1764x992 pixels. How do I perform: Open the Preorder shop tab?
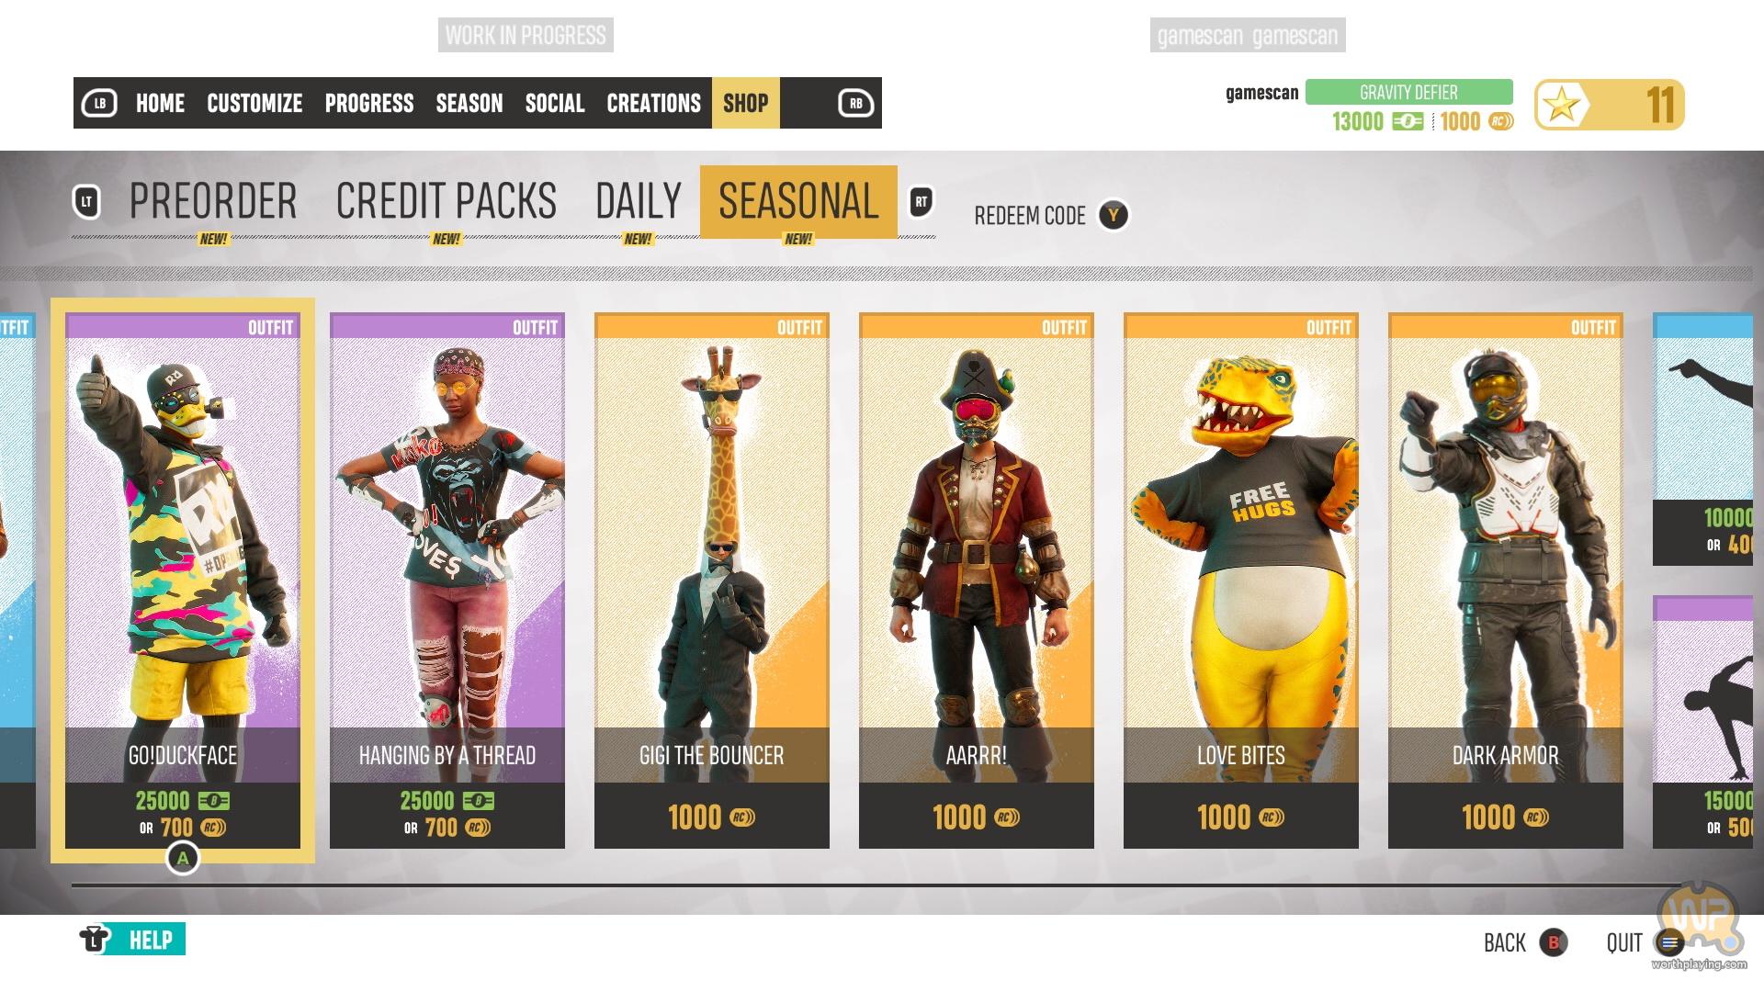click(213, 201)
